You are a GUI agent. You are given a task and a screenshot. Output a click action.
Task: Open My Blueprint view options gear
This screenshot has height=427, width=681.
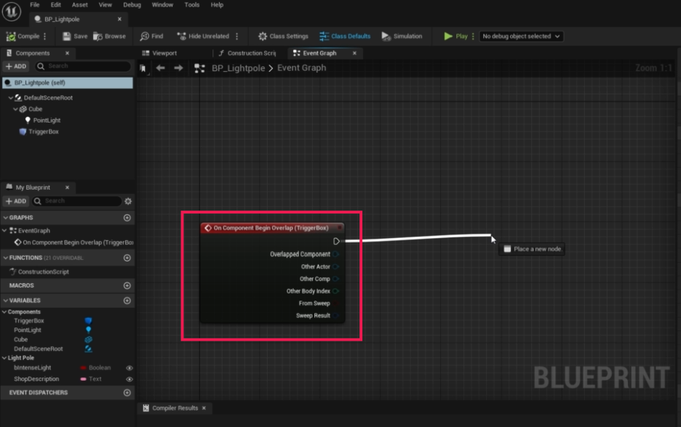pos(128,201)
